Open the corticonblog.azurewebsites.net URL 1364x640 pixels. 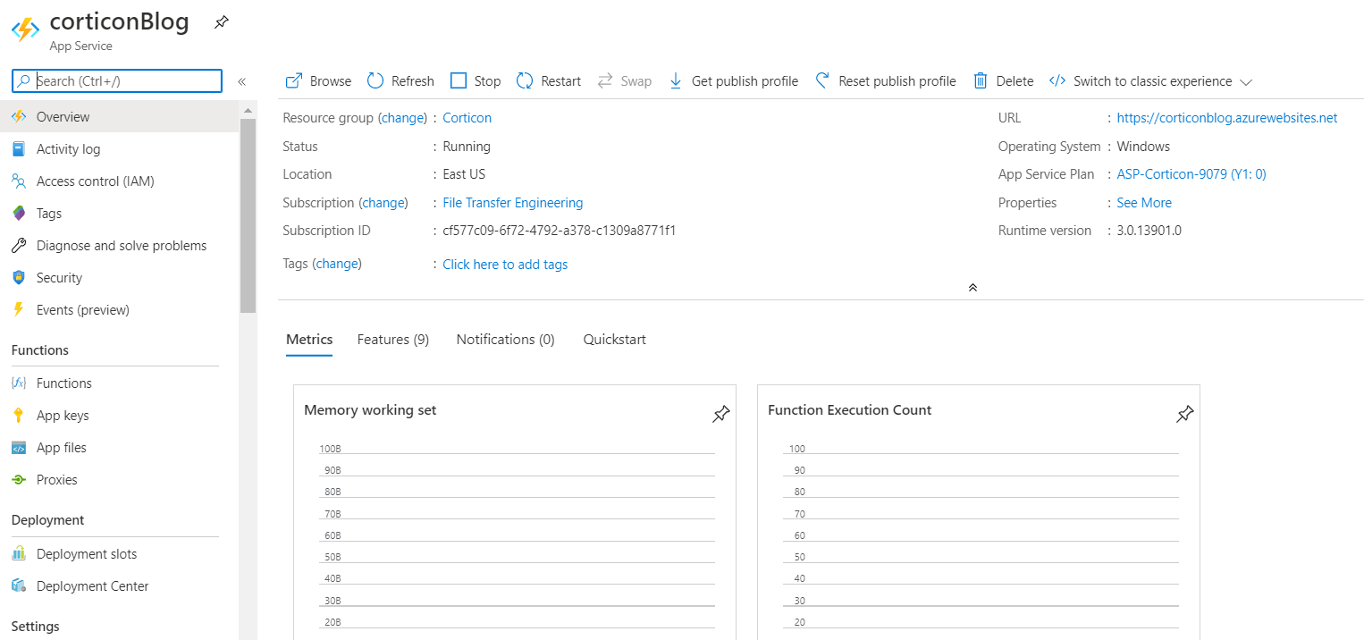[x=1226, y=118]
